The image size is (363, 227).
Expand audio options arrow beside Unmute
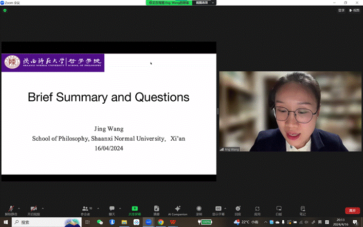coord(19,208)
